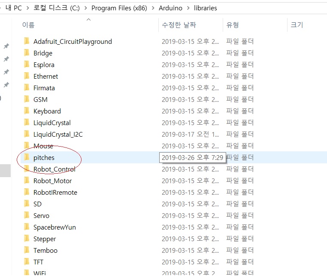
Task: Click the Servo folder icon
Action: pyautogui.click(x=27, y=215)
